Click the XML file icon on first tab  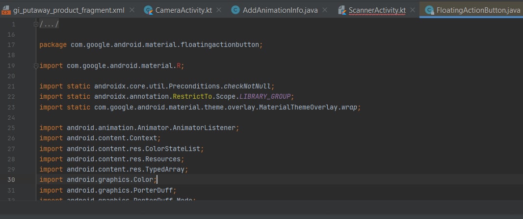(6, 10)
